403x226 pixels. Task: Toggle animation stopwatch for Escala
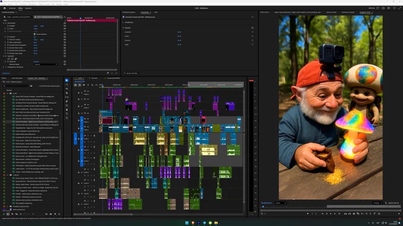pyautogui.click(x=8, y=29)
